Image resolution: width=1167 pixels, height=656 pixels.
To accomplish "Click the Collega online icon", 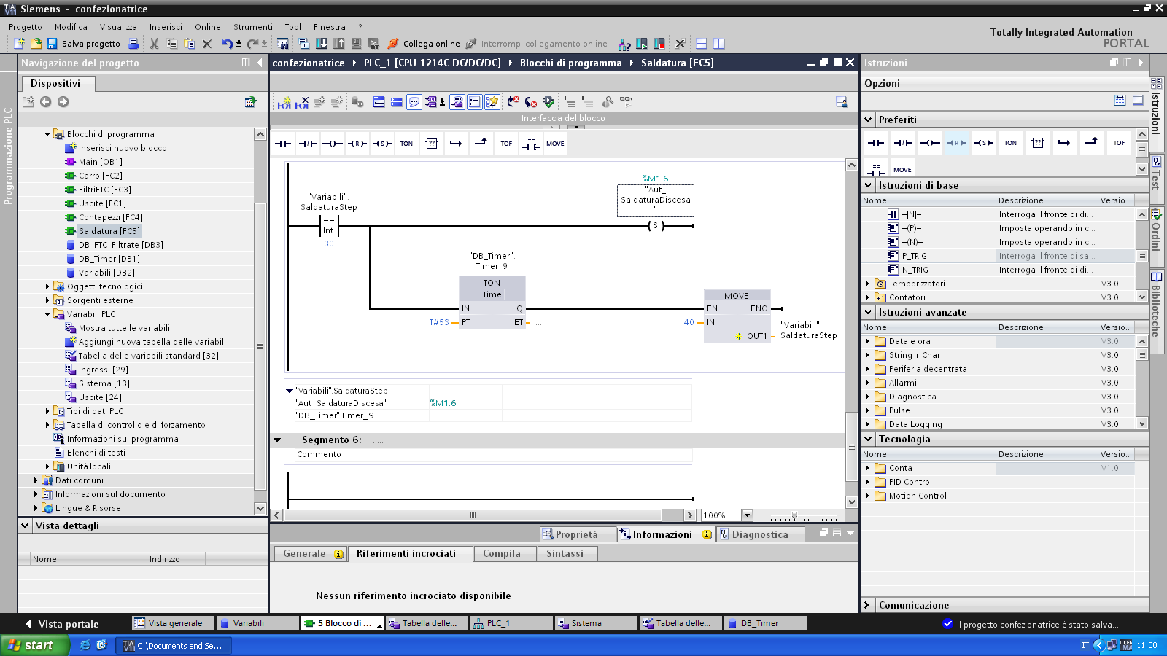I will [394, 44].
